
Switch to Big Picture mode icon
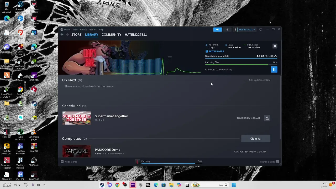tap(261, 29)
